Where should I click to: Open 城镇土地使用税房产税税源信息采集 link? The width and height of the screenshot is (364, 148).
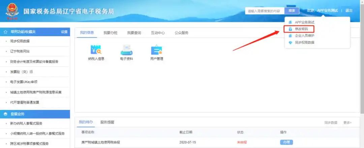coord(36,92)
